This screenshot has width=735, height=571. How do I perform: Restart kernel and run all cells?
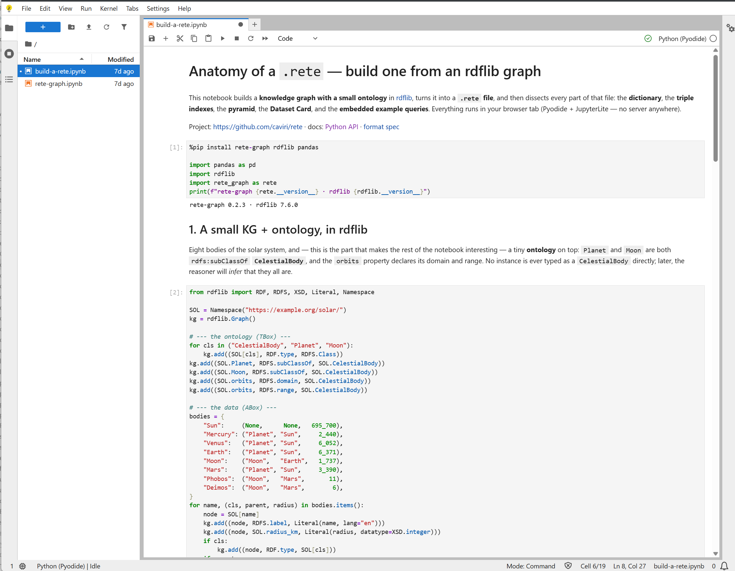tap(265, 38)
